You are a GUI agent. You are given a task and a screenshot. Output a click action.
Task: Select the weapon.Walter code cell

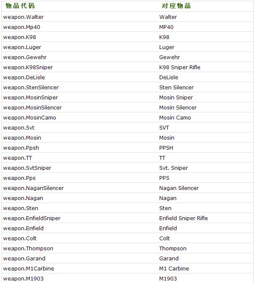(x=23, y=17)
